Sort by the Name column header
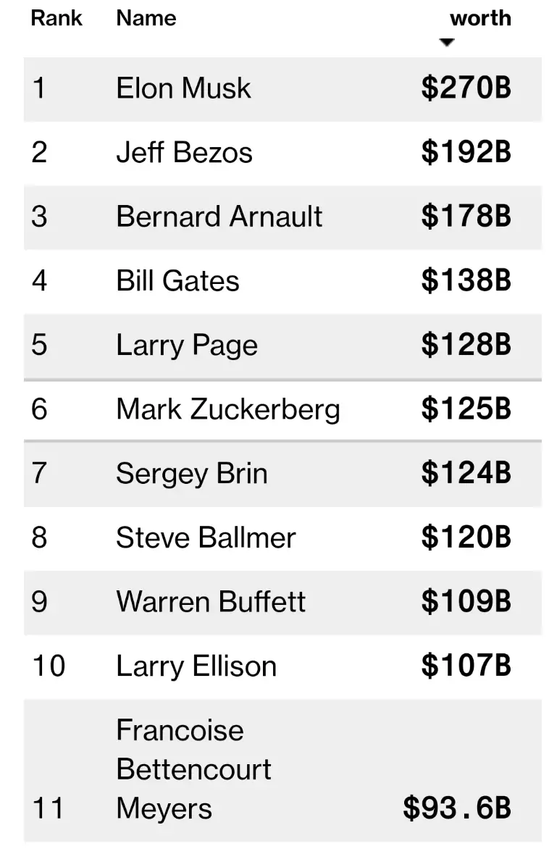This screenshot has height=862, width=549. (146, 18)
